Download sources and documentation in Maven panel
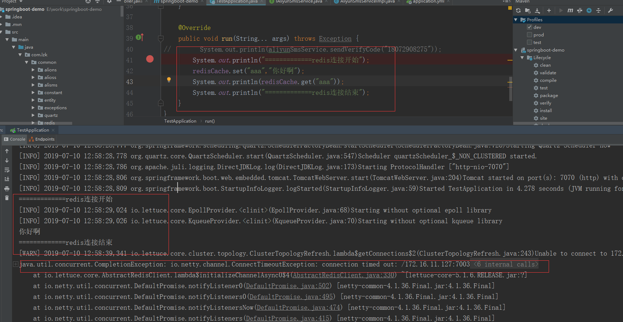The height and width of the screenshot is (322, 623). (537, 10)
